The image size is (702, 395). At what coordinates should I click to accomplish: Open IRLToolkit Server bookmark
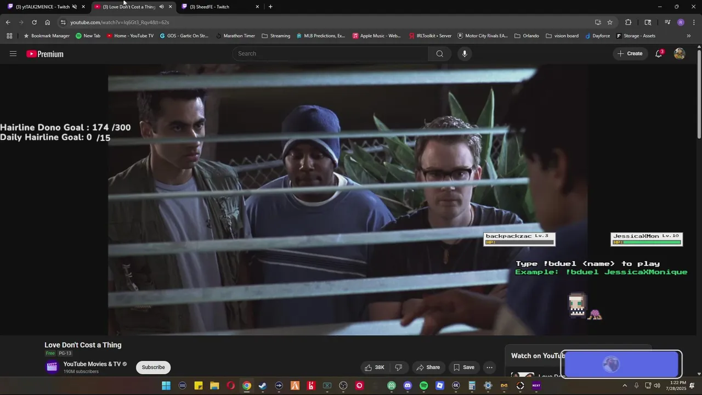tap(430, 36)
